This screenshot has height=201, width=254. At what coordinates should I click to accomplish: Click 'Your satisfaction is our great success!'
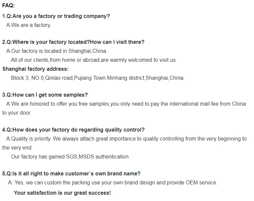[x=62, y=193]
